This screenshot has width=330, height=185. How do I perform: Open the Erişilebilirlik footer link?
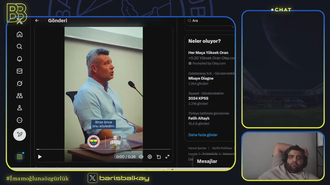pos(210,154)
